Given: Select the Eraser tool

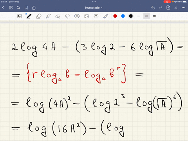Looking at the screenshot, I should 38,16.
